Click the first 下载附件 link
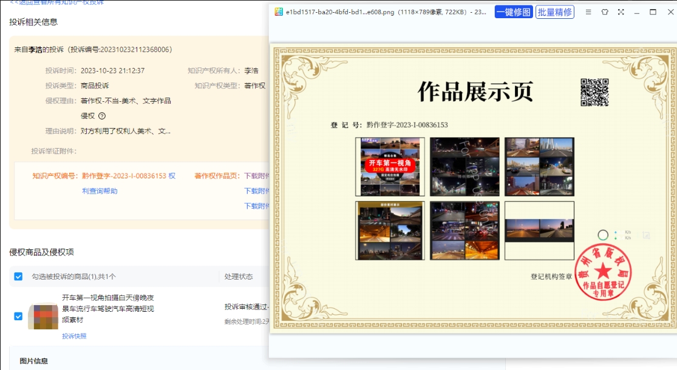The image size is (677, 370). point(257,176)
